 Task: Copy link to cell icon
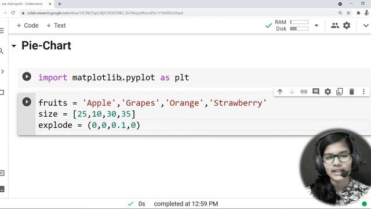pyautogui.click(x=304, y=92)
